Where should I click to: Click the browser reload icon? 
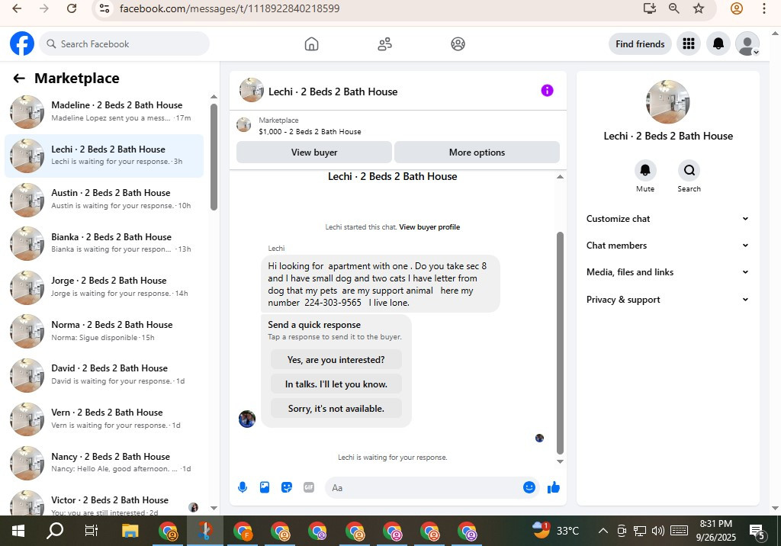(72, 8)
